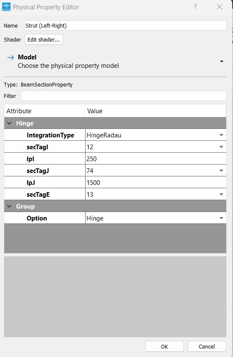Screen dimensions: 233x357
Task: Select the secTagI attribute label
Action: point(37,147)
